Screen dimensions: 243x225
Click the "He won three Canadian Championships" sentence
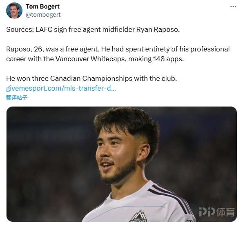(x=91, y=78)
